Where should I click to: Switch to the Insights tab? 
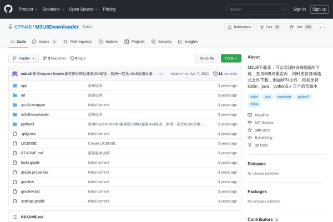[188, 42]
